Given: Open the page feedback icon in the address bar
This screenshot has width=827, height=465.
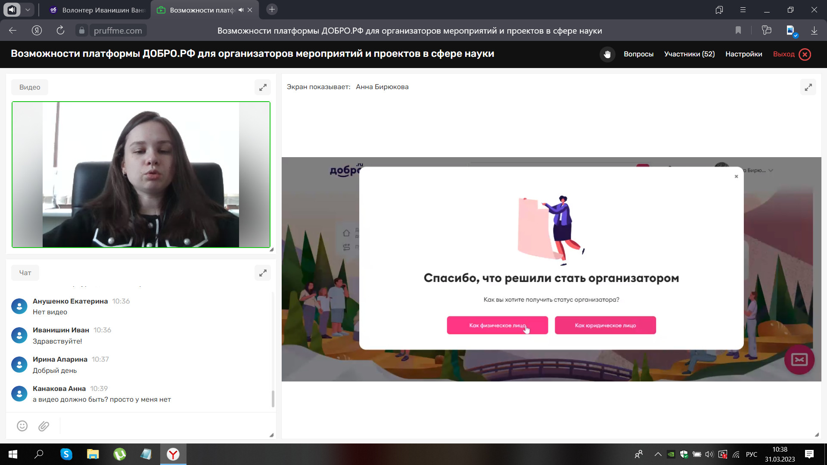Looking at the screenshot, I should click(766, 30).
